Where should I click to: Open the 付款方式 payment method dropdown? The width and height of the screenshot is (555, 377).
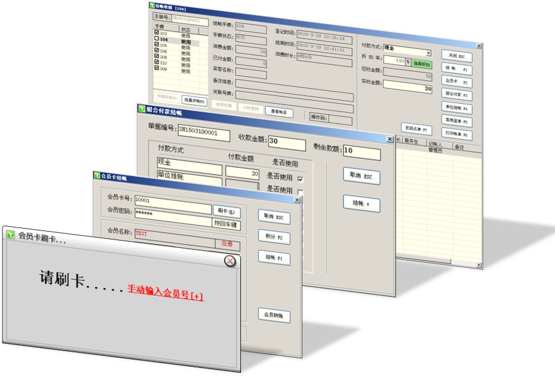click(x=428, y=53)
